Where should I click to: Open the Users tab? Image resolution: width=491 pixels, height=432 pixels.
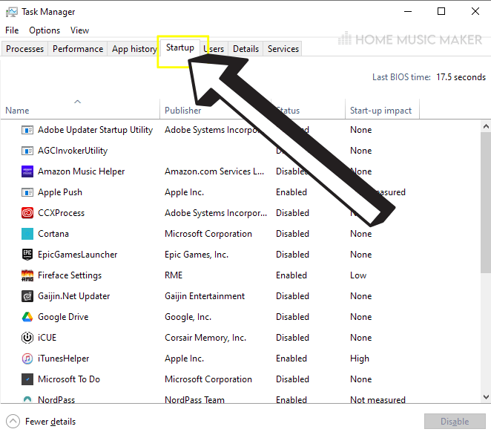(x=214, y=49)
